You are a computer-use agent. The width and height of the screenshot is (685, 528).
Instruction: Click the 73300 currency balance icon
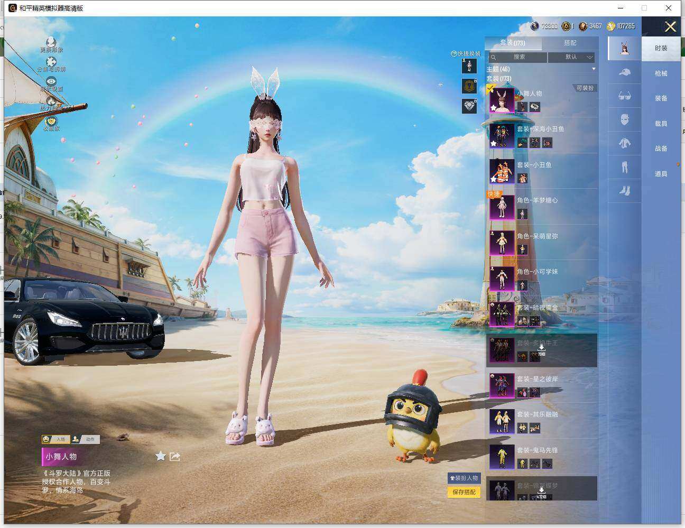point(534,26)
